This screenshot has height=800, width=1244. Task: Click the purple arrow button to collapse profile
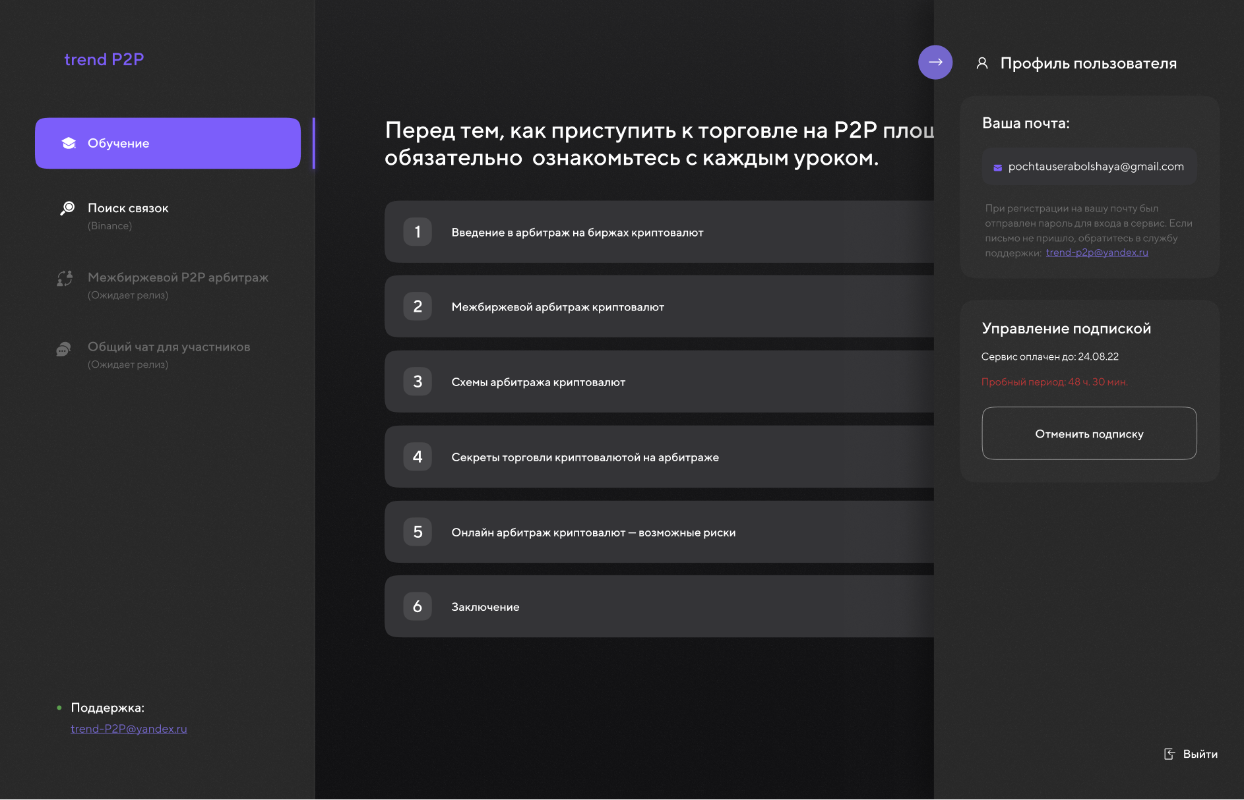click(x=935, y=62)
